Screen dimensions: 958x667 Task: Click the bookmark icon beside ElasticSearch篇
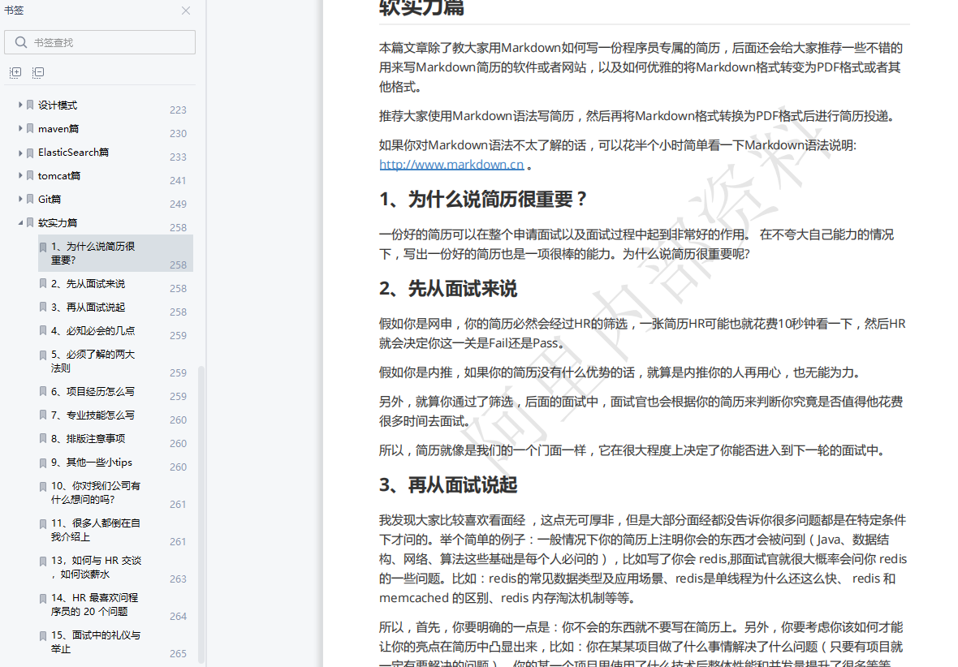[x=31, y=152]
